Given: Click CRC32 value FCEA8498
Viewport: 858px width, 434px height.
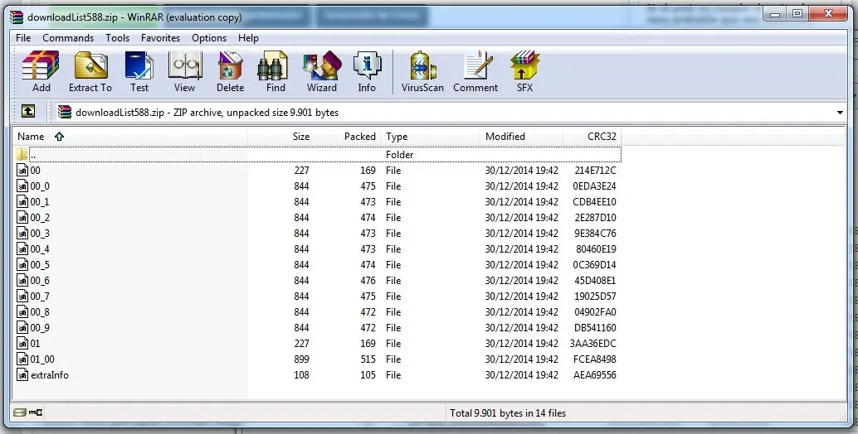Looking at the screenshot, I should pos(594,359).
